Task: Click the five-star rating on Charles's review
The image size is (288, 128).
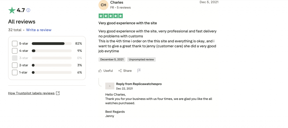Action: coord(111,16)
